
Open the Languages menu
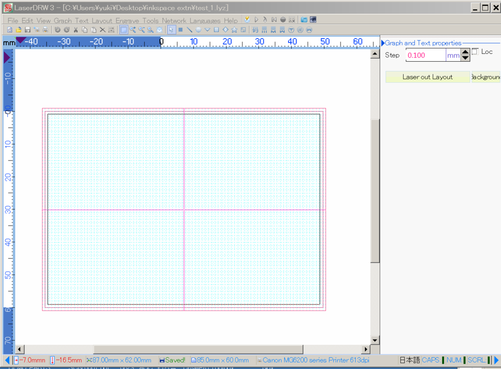pyautogui.click(x=205, y=21)
